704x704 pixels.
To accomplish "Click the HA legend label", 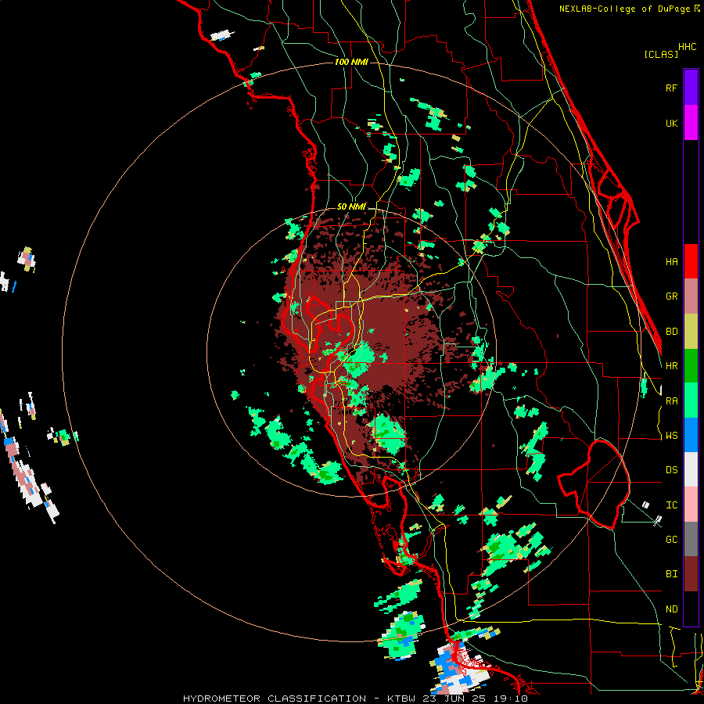I will click(x=671, y=261).
